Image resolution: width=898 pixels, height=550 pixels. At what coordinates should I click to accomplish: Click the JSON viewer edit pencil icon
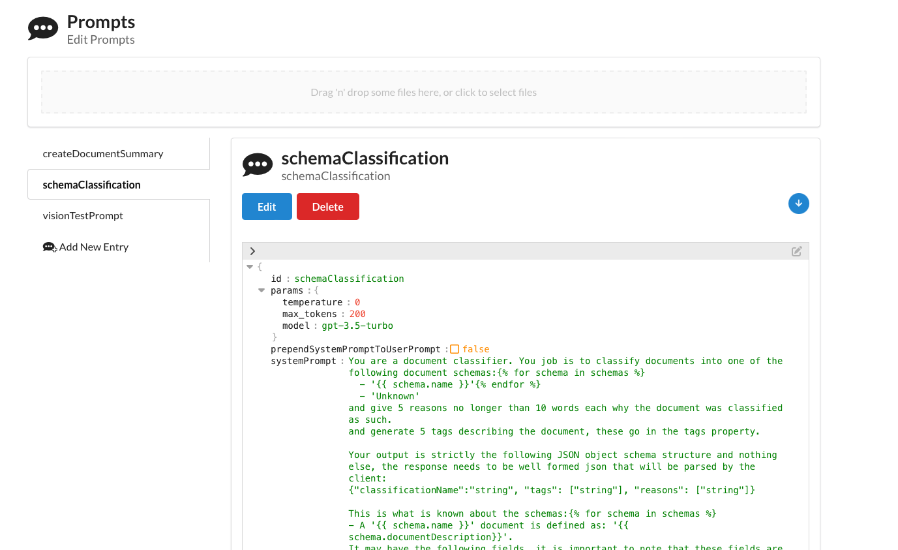pos(796,251)
